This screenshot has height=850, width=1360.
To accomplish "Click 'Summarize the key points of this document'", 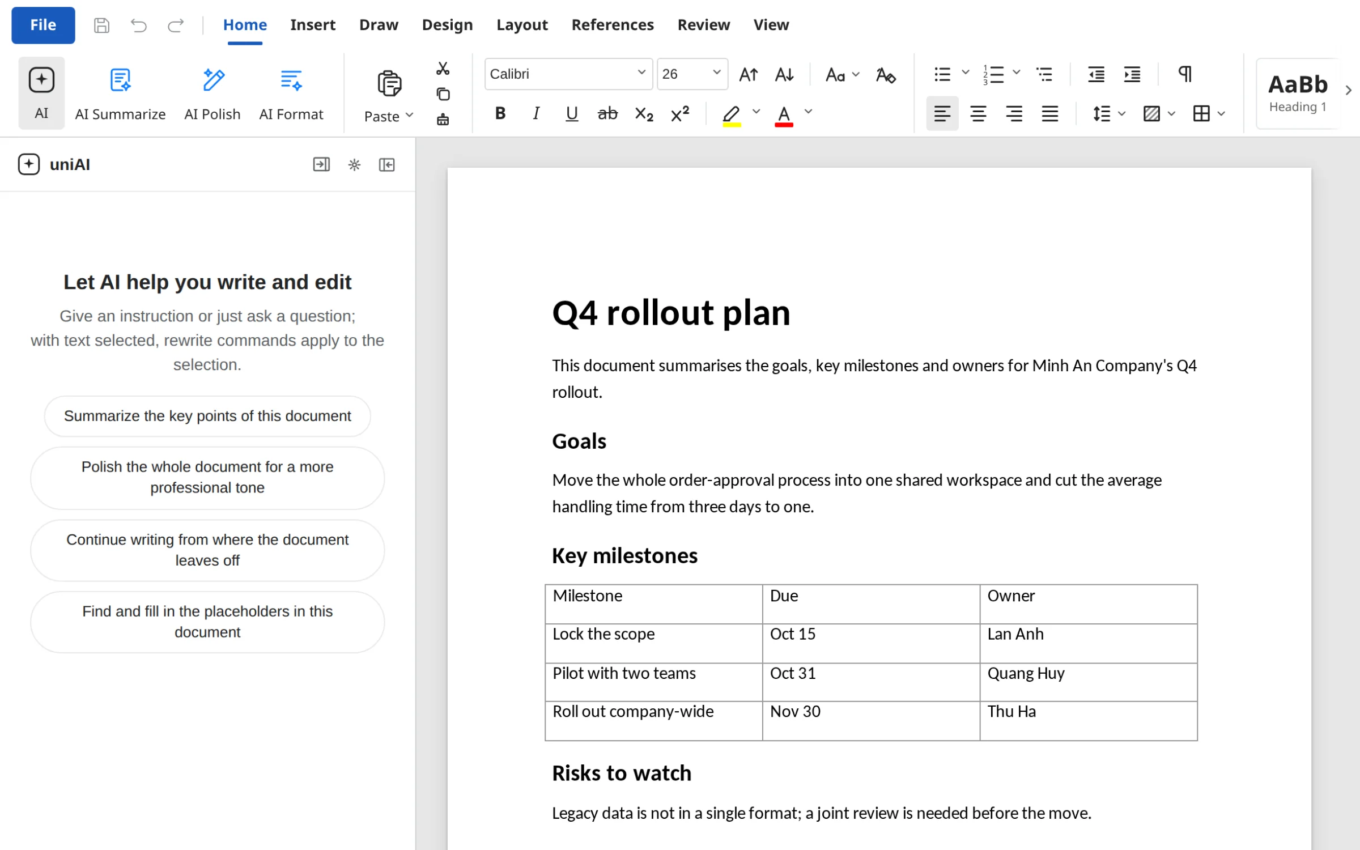I will coord(207,416).
